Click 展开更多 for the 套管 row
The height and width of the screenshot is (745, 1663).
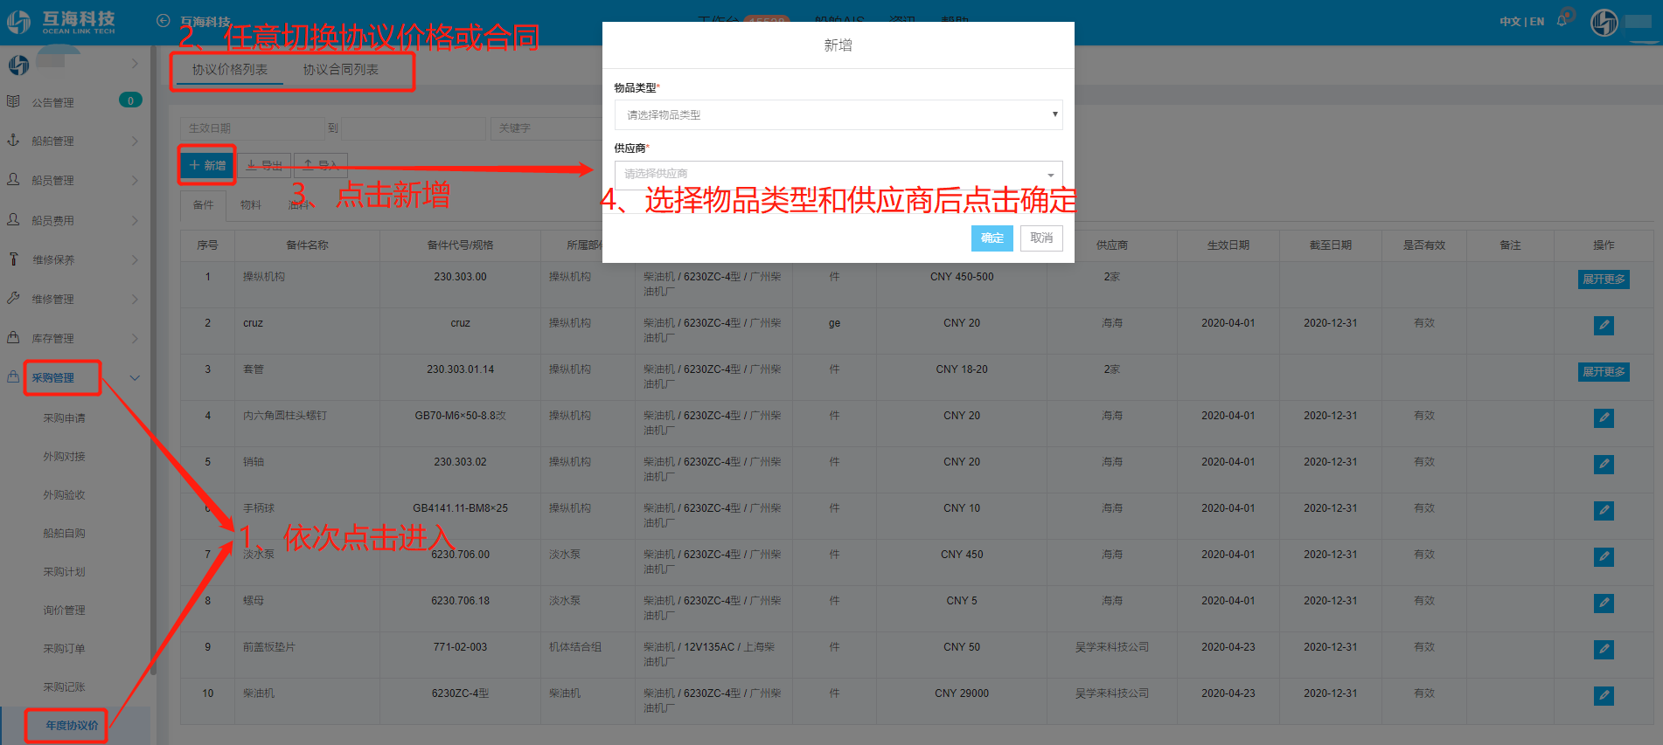(x=1604, y=371)
